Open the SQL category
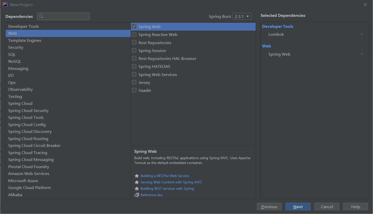This screenshot has height=214, width=373. tap(68, 54)
